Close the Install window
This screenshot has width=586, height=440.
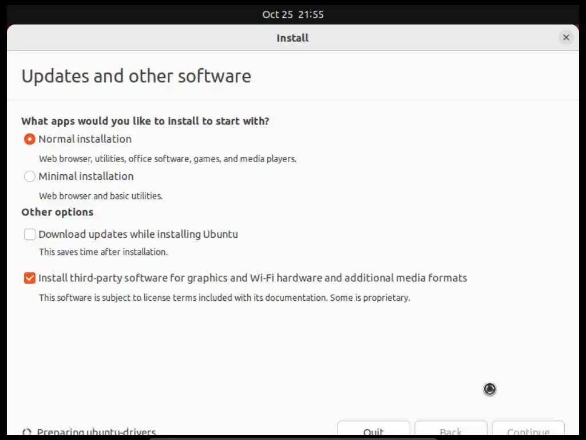[566, 37]
